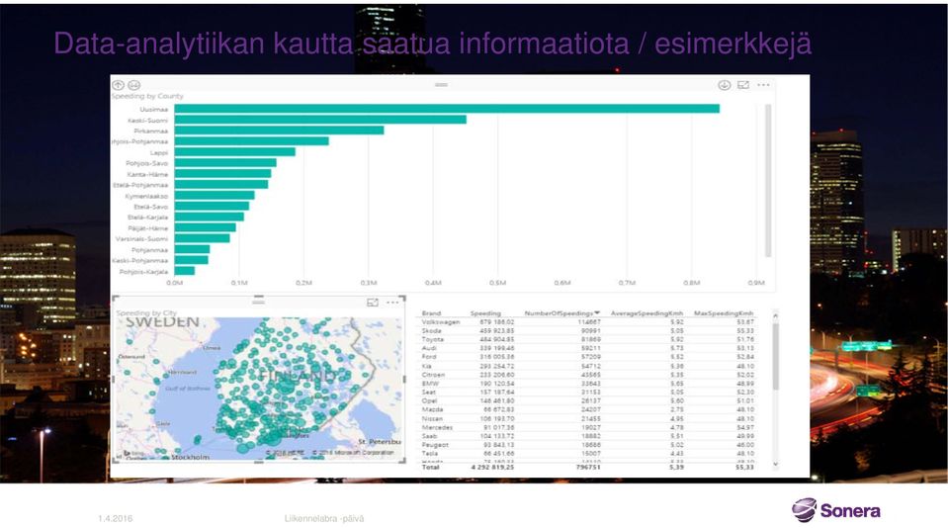948x528 pixels.
Task: Click the Saab brand cell
Action: (x=429, y=436)
